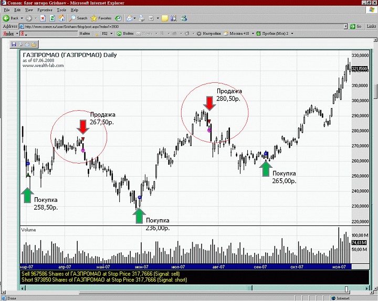Open My Pictures folder from image toolbar
This screenshot has width=378, height=301.
pyautogui.click(x=34, y=44)
